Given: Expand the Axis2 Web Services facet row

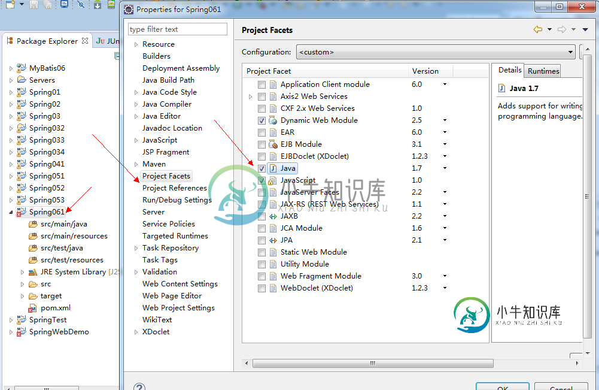Looking at the screenshot, I should tap(251, 96).
